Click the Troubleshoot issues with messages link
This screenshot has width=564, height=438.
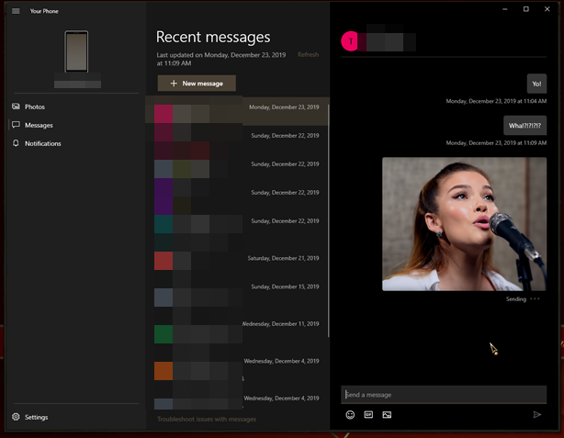[x=207, y=419]
